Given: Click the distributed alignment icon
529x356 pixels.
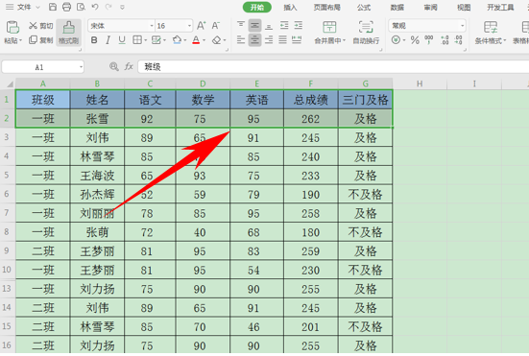Looking at the screenshot, I should [297, 40].
